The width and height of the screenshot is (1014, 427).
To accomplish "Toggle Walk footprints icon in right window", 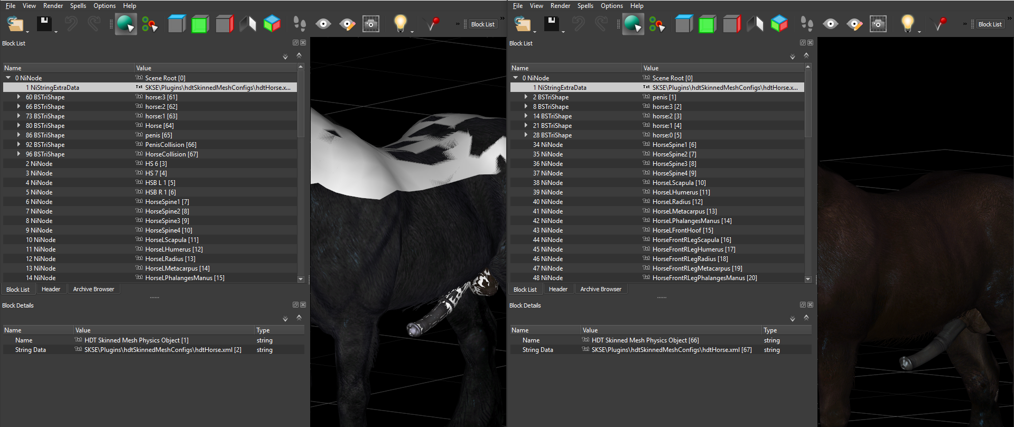I will coord(807,24).
